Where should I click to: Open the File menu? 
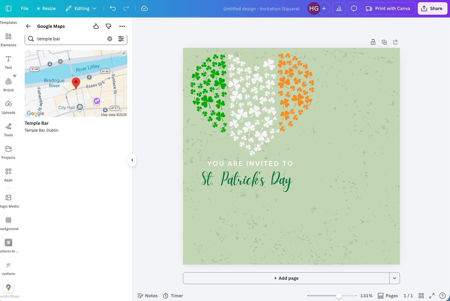click(24, 8)
